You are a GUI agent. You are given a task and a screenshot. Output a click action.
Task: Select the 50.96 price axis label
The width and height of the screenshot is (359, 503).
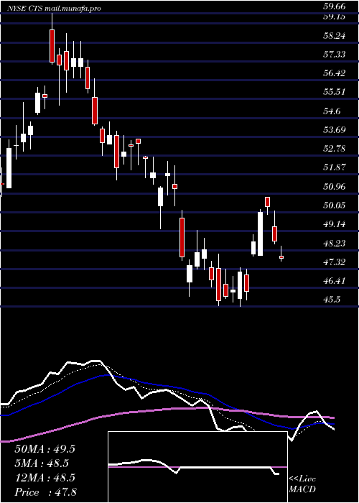pos(333,186)
